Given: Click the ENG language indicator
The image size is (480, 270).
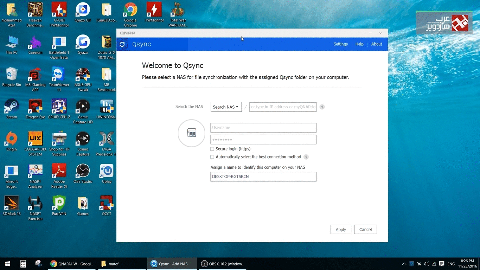Looking at the screenshot, I should 451,264.
